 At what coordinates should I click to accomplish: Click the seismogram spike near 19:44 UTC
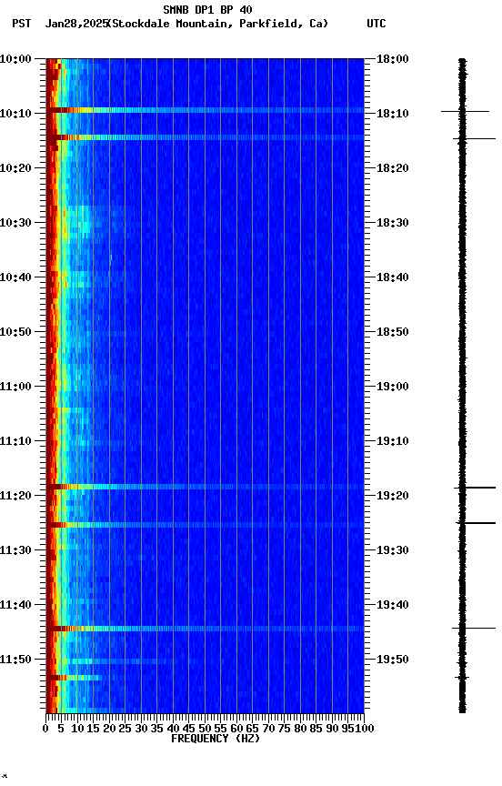(474, 628)
